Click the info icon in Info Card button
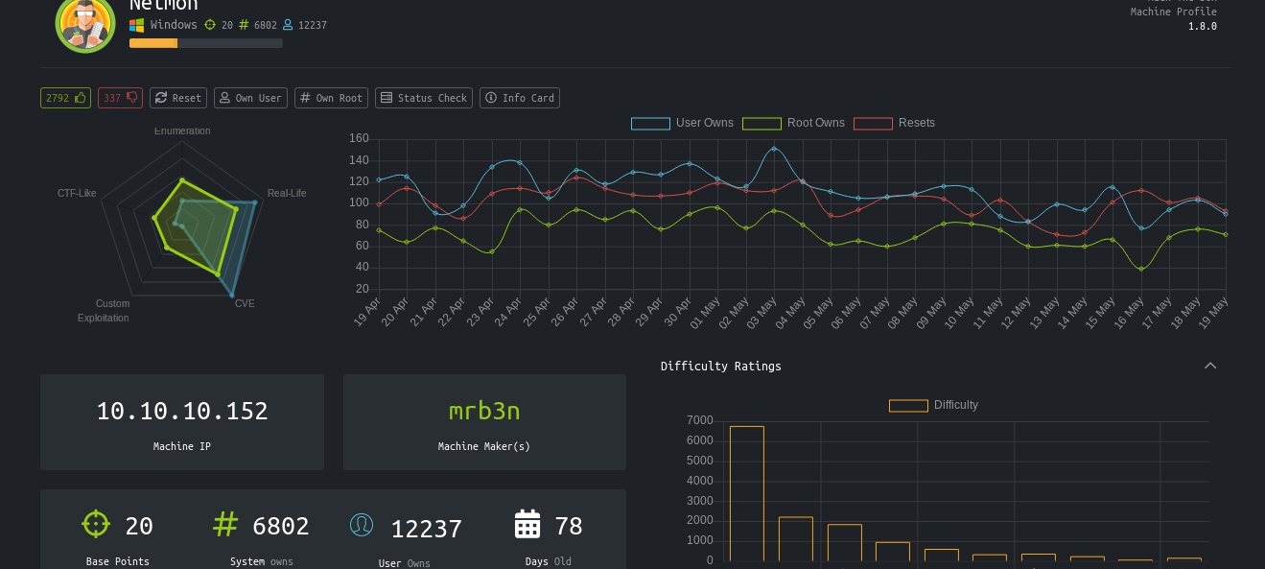This screenshot has height=569, width=1265. tap(492, 97)
